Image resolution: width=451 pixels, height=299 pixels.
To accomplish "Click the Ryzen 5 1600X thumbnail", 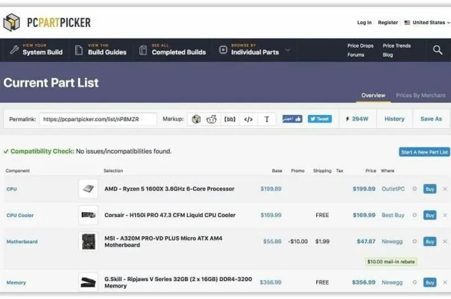I will pos(88,189).
